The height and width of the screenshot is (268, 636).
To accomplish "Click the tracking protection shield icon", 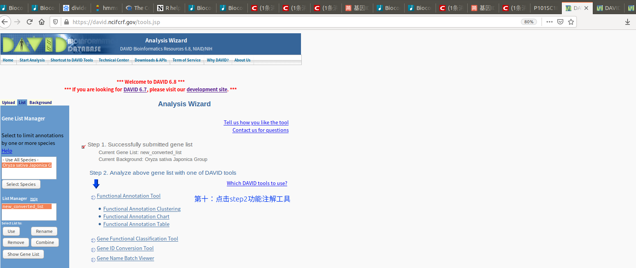I will point(55,22).
